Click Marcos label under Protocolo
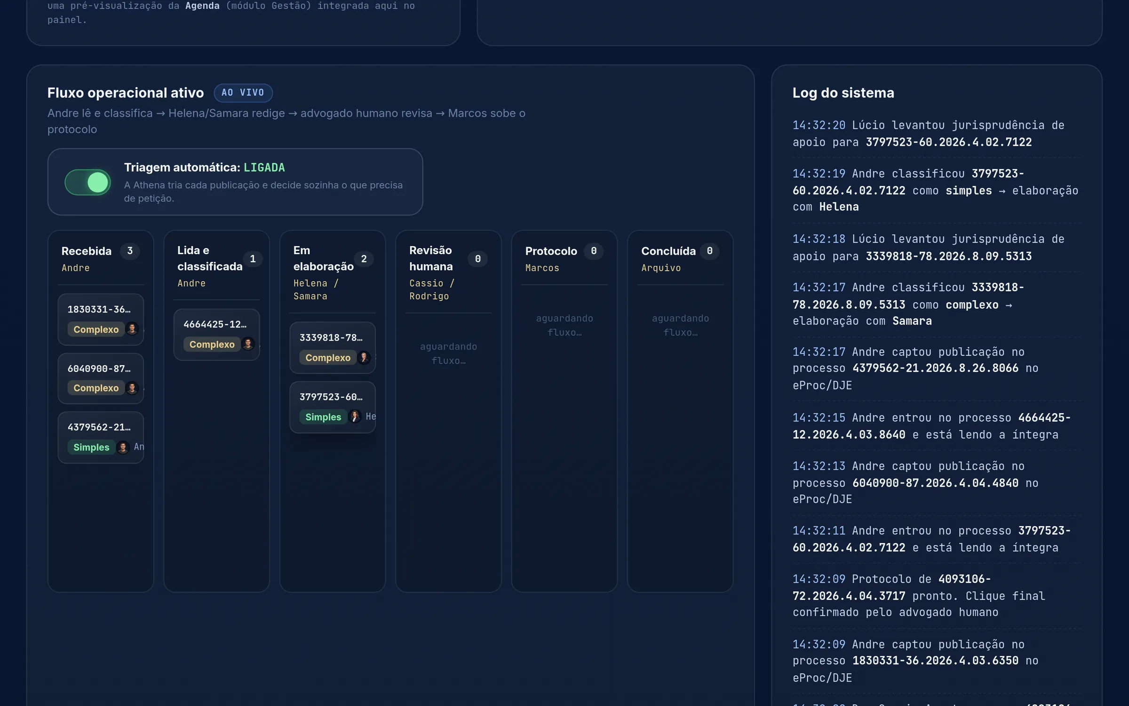Image resolution: width=1129 pixels, height=706 pixels. (x=542, y=268)
